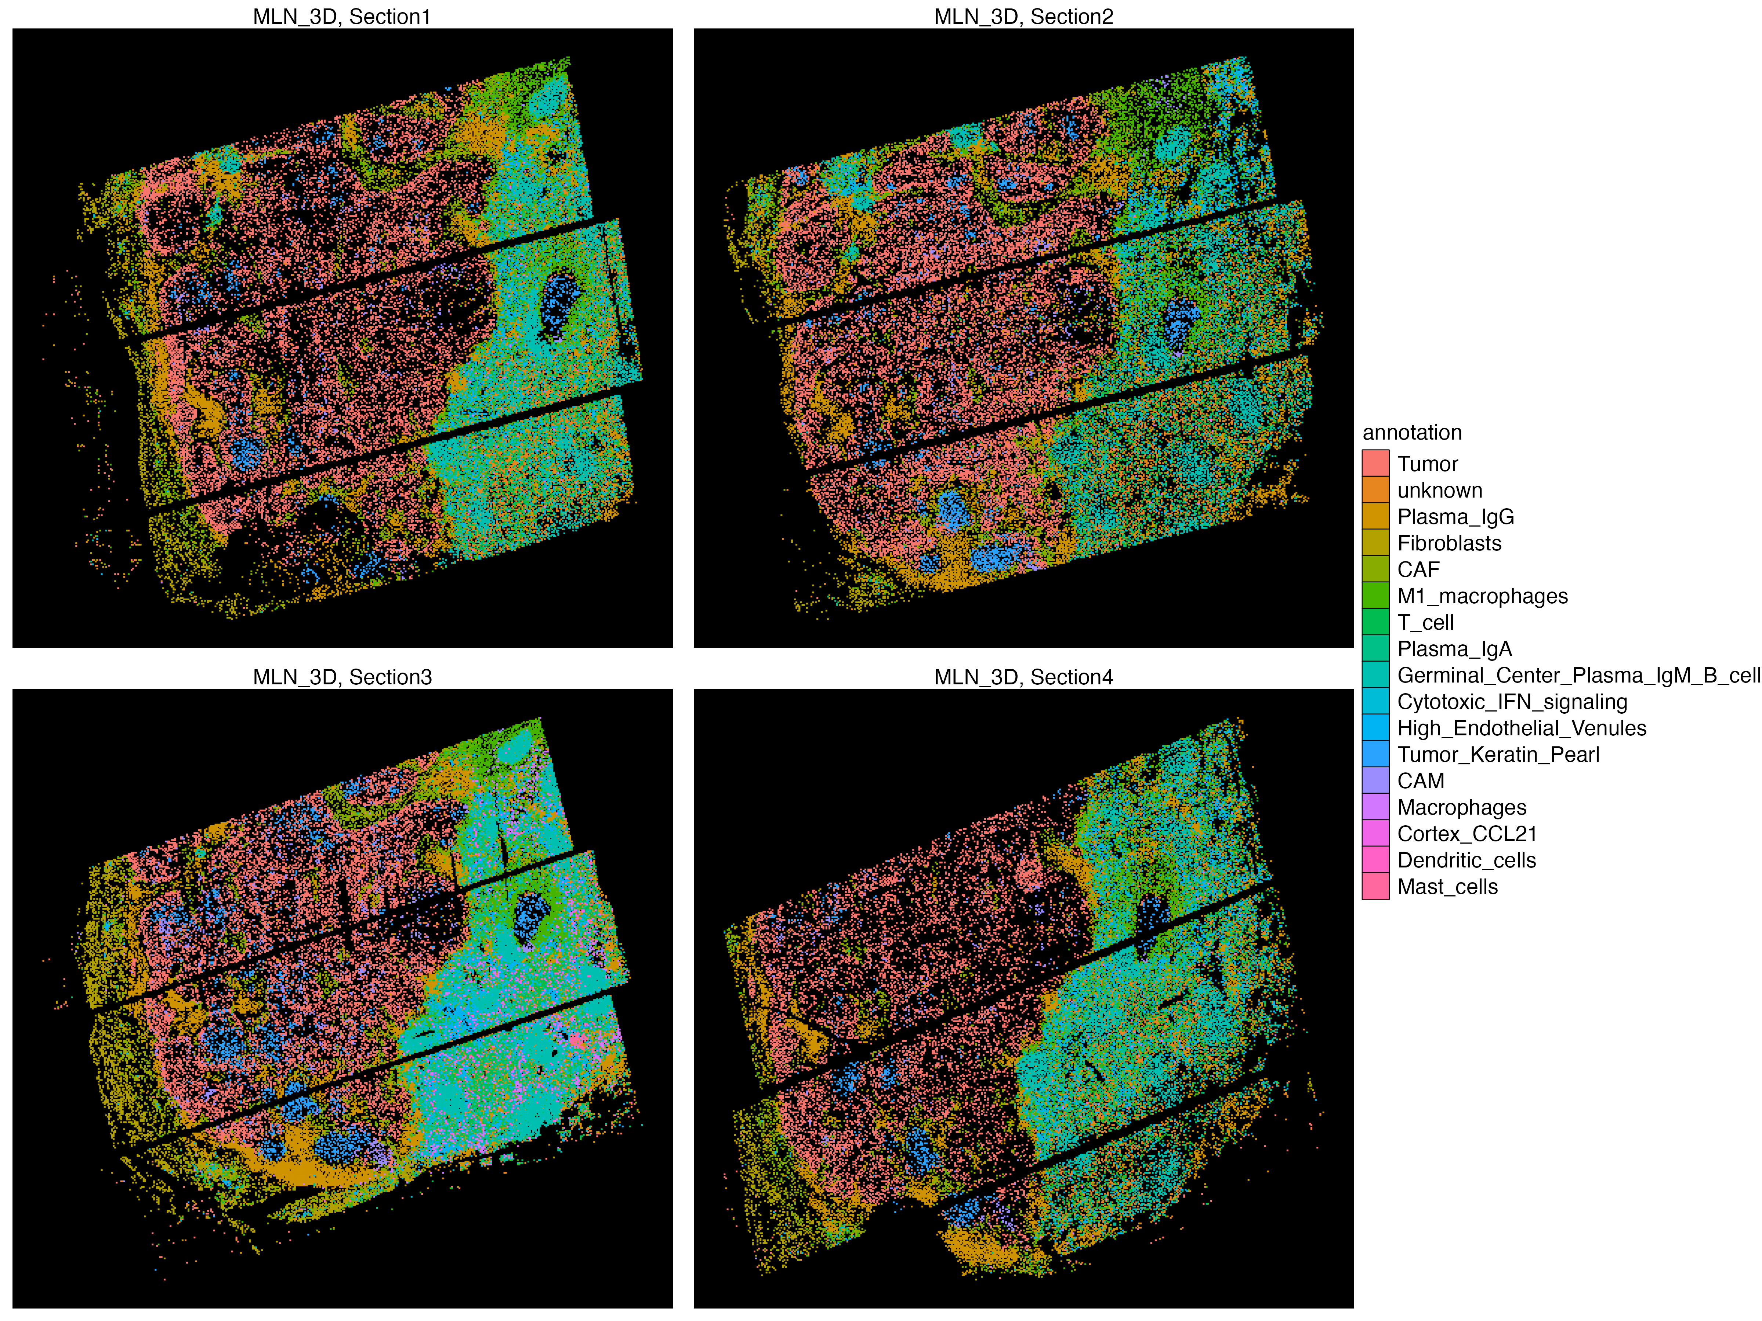
Task: Select the 'Cortex_CCL21' legend label
Action: (x=1466, y=834)
